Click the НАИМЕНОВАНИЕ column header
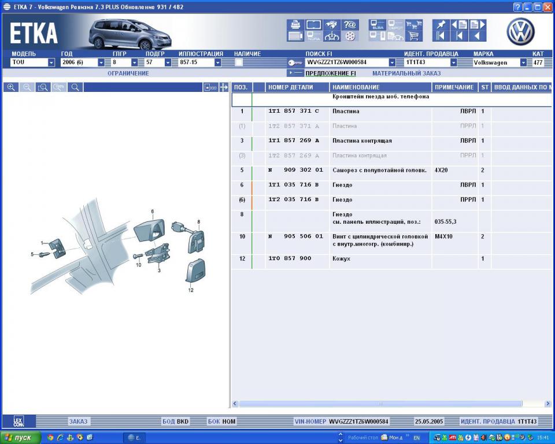This screenshot has width=555, height=444. [x=380, y=87]
